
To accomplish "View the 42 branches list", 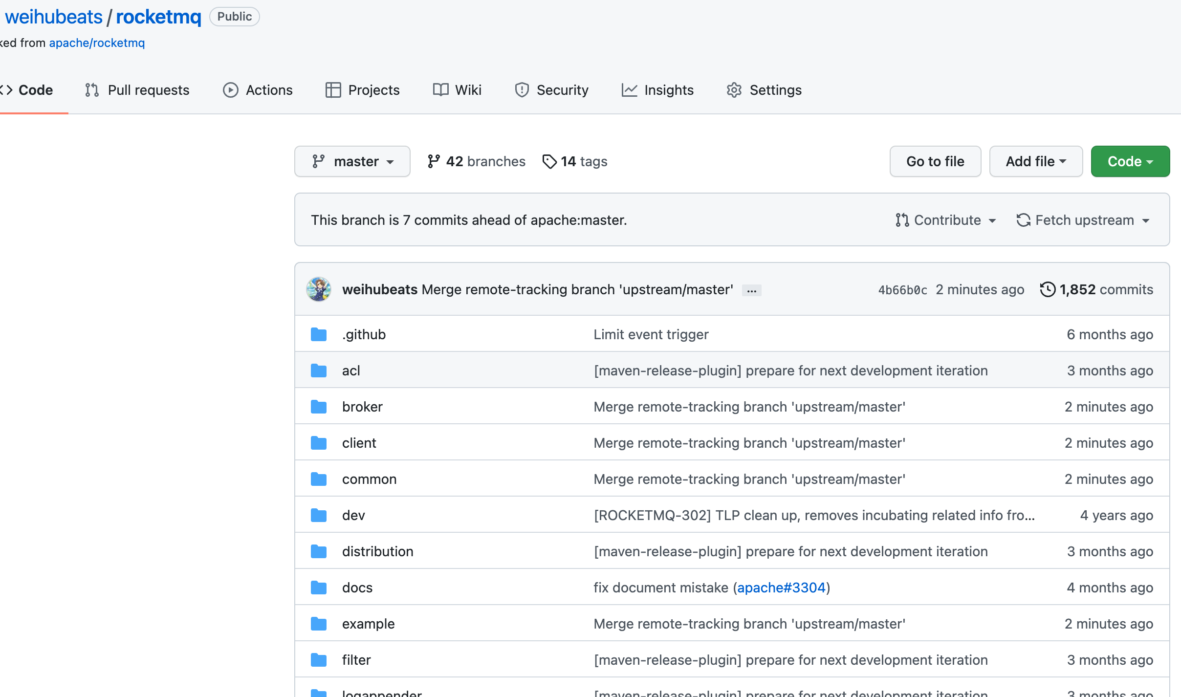I will [476, 161].
